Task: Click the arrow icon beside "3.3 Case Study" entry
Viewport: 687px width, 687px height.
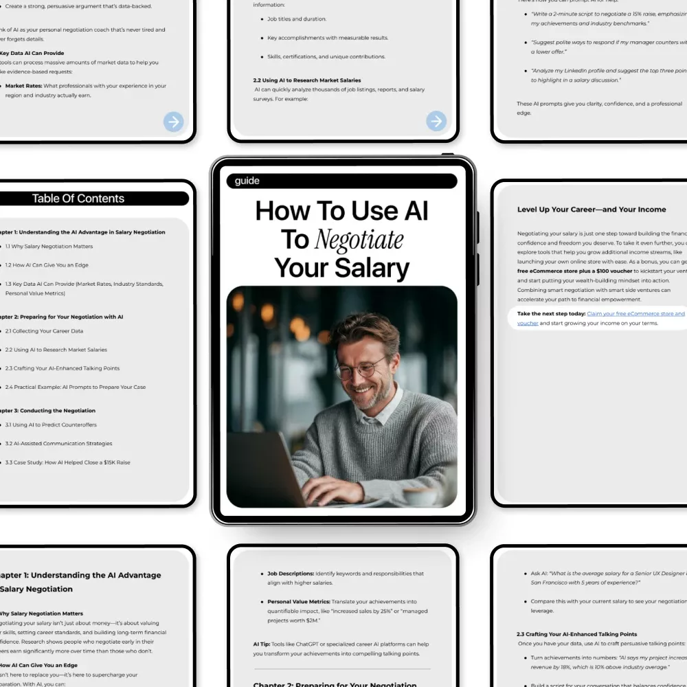Action: 2,462
